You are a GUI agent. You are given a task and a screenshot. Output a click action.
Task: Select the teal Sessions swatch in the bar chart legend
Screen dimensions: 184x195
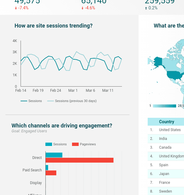point(49,144)
